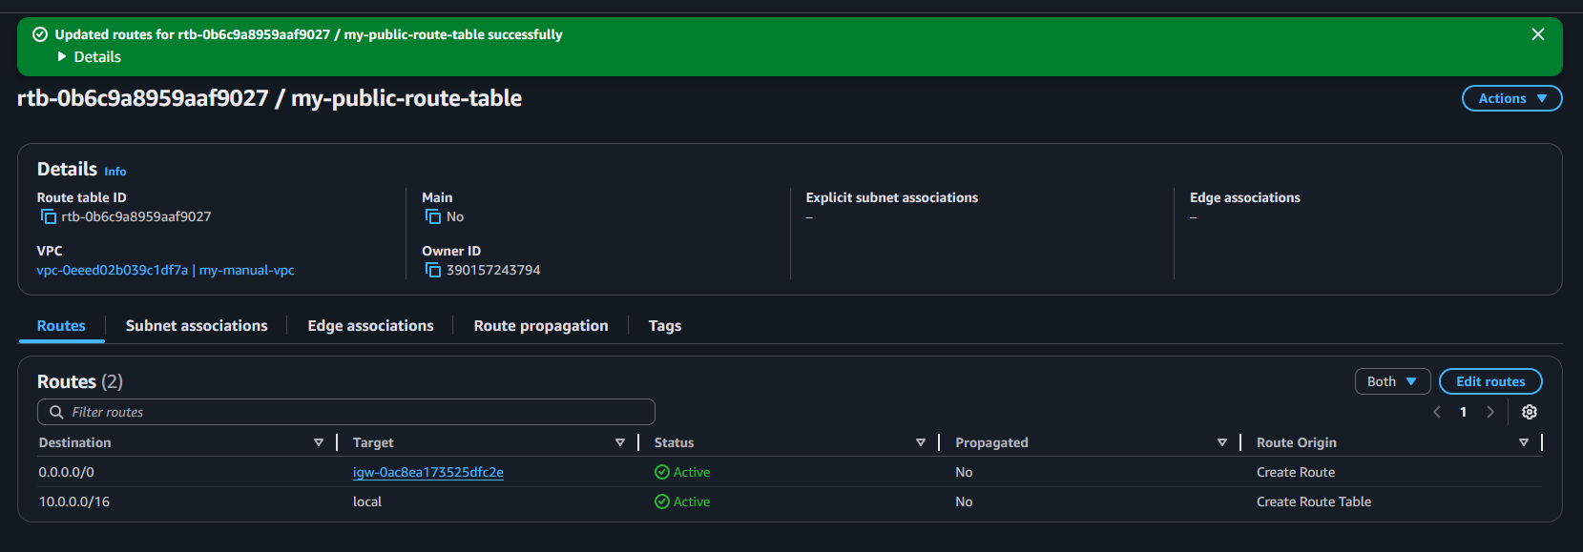Sort routes by Target column
Viewport: 1583px width, 552px height.
620,442
